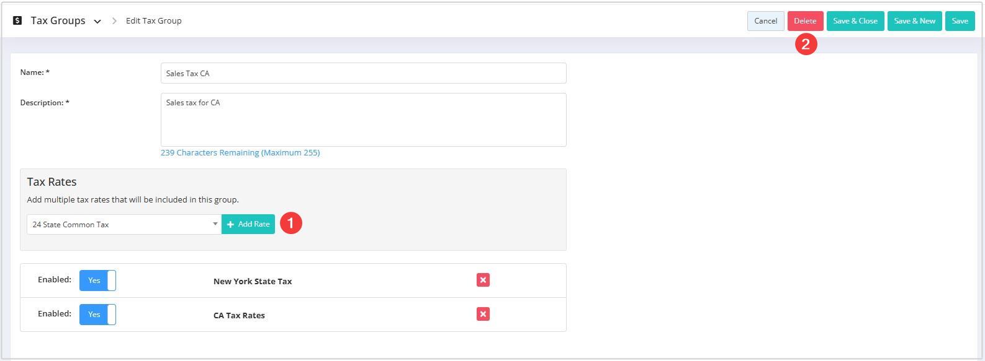Click the tax rate select arrow

click(x=215, y=224)
